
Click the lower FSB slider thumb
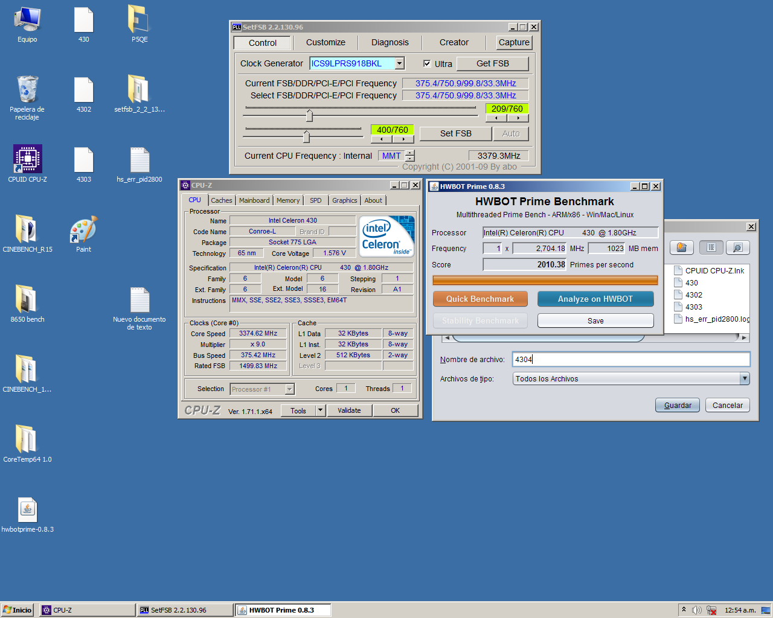point(306,136)
